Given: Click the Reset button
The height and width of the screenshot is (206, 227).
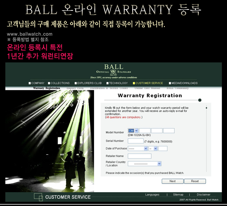Looking at the screenshot, I should [195, 181].
